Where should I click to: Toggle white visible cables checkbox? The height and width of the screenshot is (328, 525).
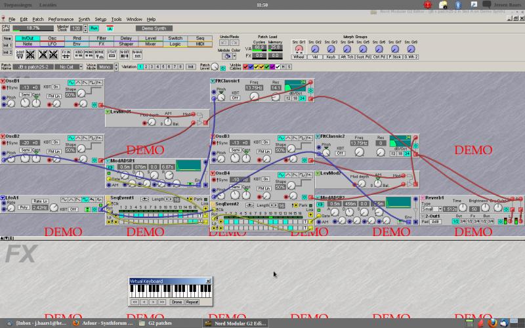(278, 67)
